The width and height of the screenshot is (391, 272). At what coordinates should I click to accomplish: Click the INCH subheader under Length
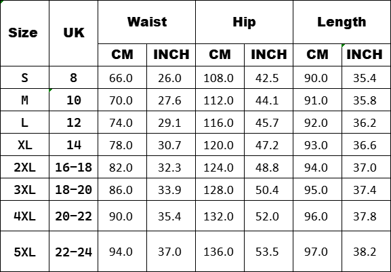(366, 55)
